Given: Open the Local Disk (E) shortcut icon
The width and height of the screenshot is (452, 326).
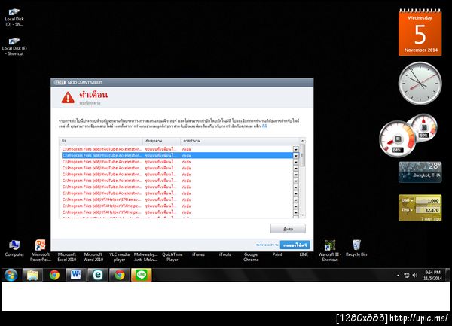Looking at the screenshot, I should pyautogui.click(x=14, y=41).
